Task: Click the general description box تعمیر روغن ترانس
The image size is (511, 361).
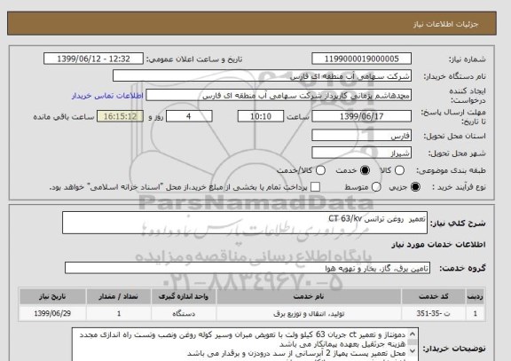Action: click(x=245, y=223)
